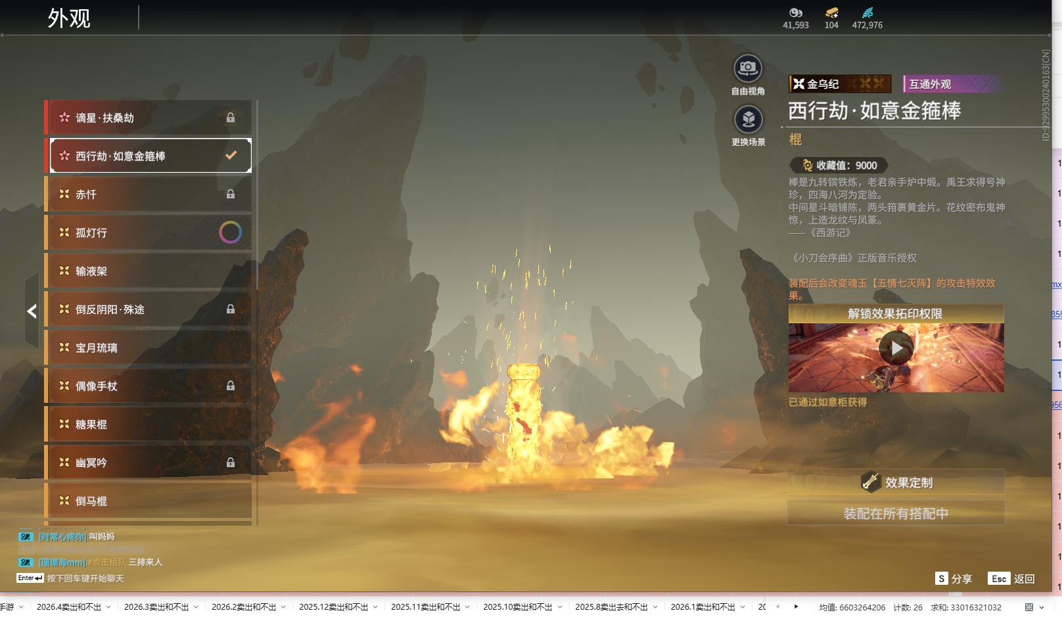Switch to the 2026.3卖出和不出 sheet tab

(x=156, y=607)
